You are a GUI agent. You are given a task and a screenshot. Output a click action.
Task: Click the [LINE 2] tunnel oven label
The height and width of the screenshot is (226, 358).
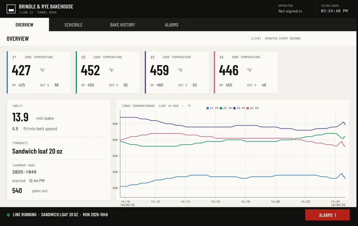coord(38,13)
